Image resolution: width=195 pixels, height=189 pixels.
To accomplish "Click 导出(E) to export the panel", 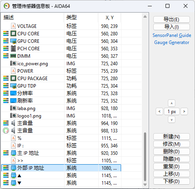I will click(171, 19).
